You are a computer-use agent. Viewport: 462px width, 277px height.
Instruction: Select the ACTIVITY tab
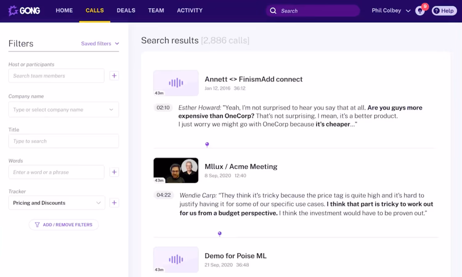pyautogui.click(x=190, y=10)
